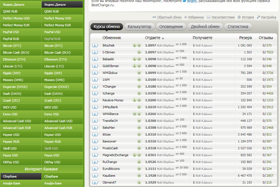Click the Резерв column header

pyautogui.click(x=245, y=38)
